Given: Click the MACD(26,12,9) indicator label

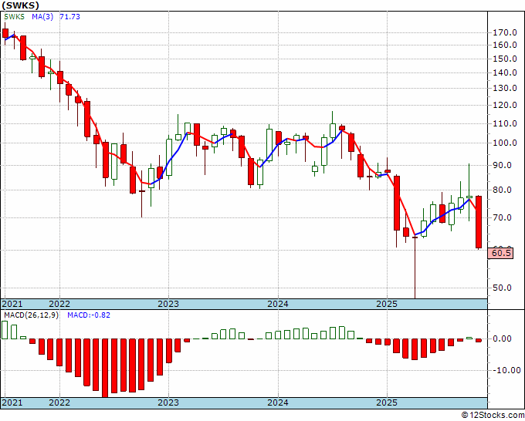Looking at the screenshot, I should [31, 315].
